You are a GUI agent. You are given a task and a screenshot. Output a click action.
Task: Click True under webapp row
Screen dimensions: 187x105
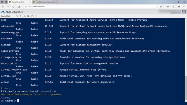[19, 85]
